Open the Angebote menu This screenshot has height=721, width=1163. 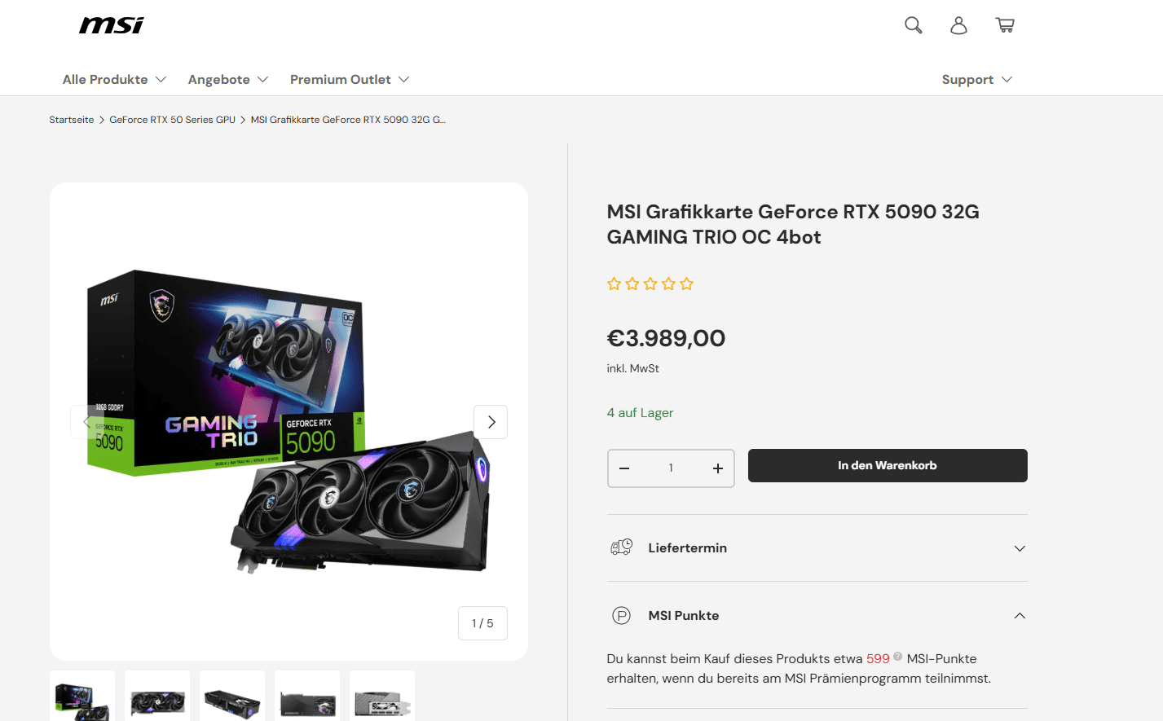pos(228,79)
